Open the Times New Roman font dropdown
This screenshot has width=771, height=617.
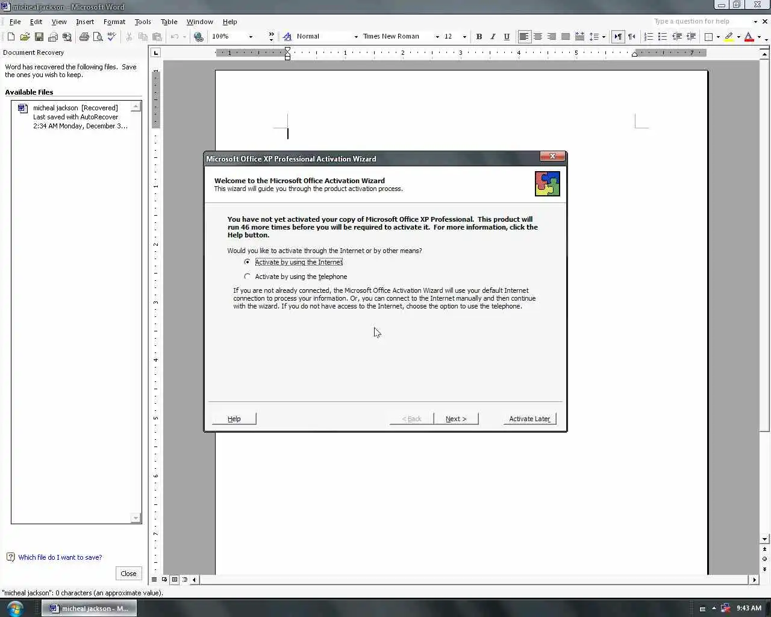[x=437, y=37]
